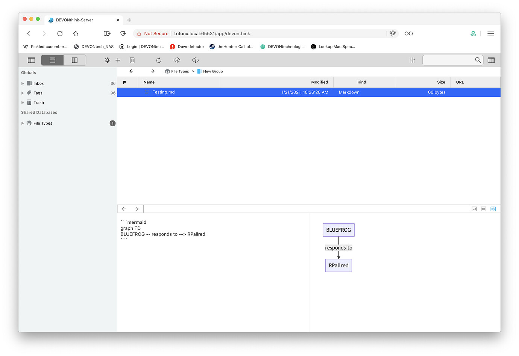
Task: Create a new item with the plus icon
Action: coord(118,60)
